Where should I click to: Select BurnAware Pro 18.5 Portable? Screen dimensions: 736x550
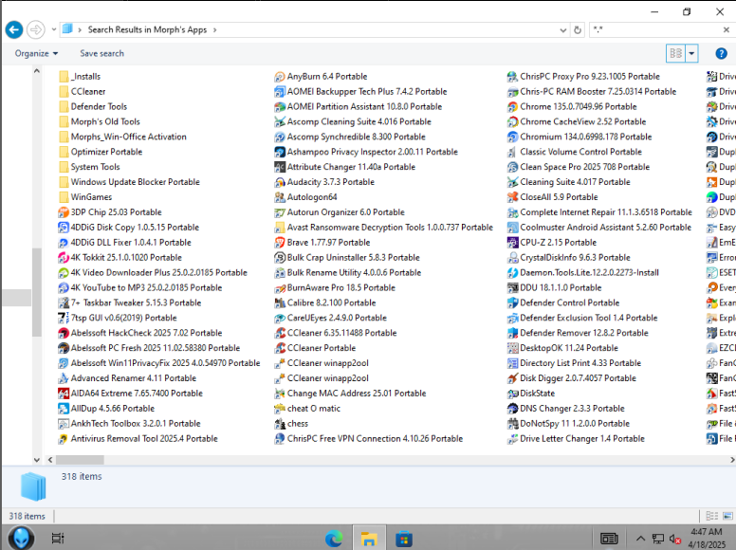[335, 287]
